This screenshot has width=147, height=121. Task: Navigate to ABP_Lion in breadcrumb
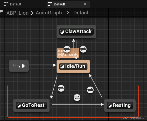point(18,13)
